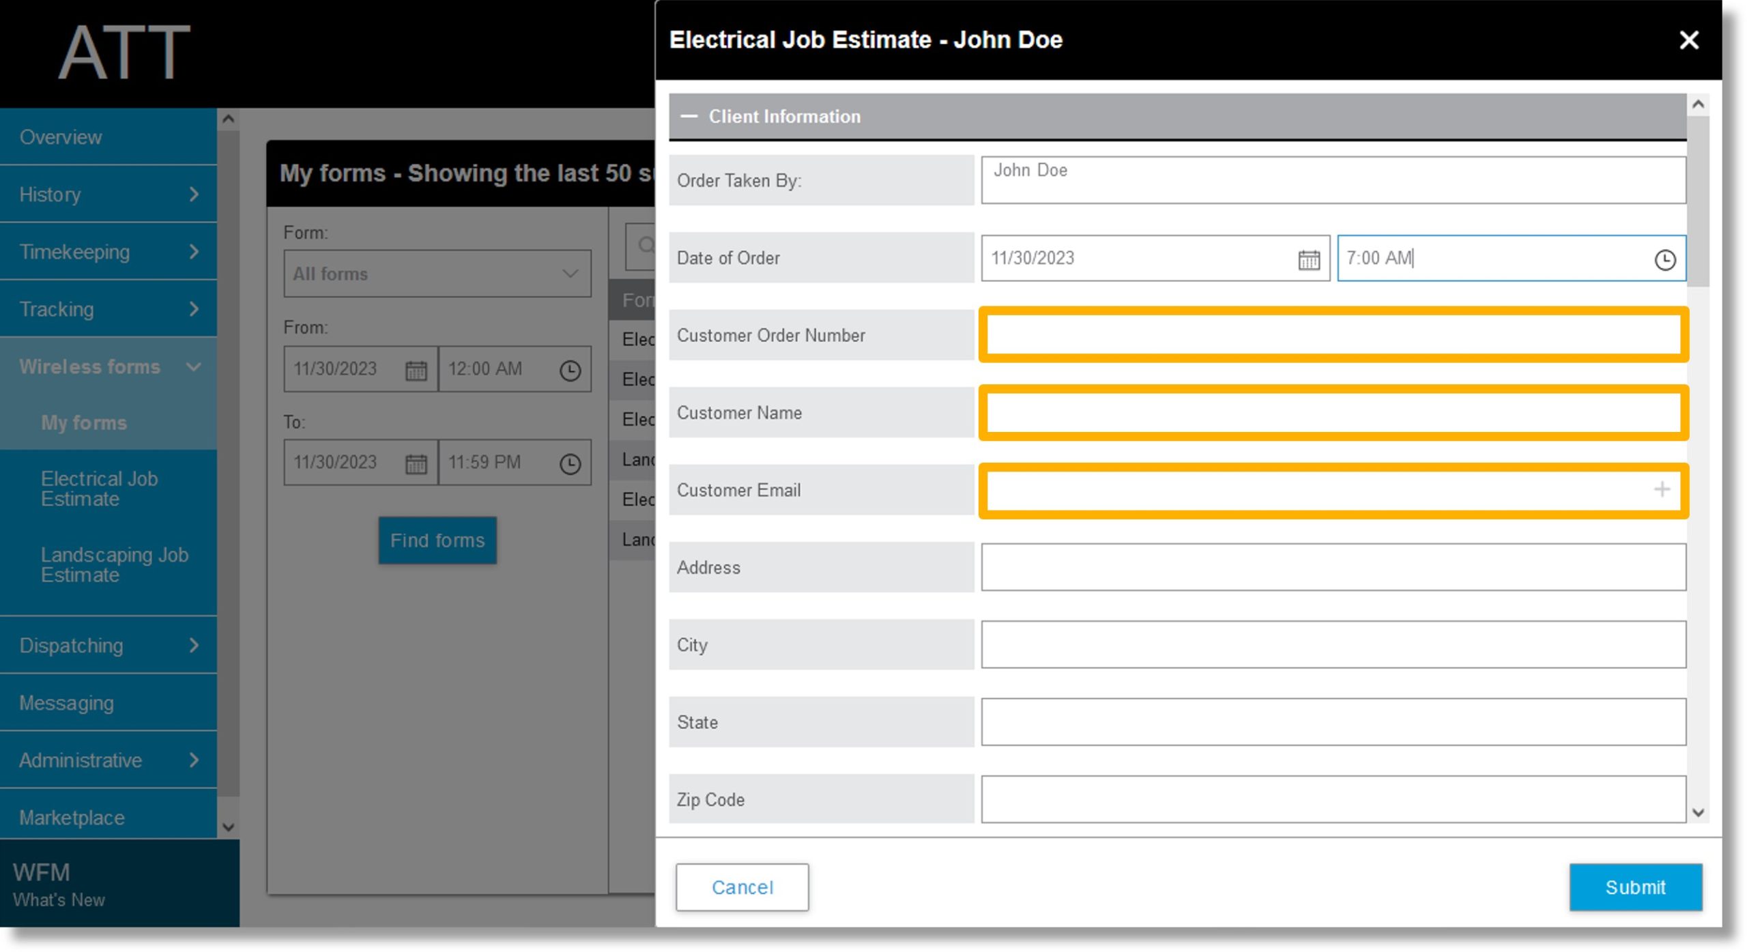Click the Customer Order Number input field
The width and height of the screenshot is (1747, 952).
[1332, 335]
